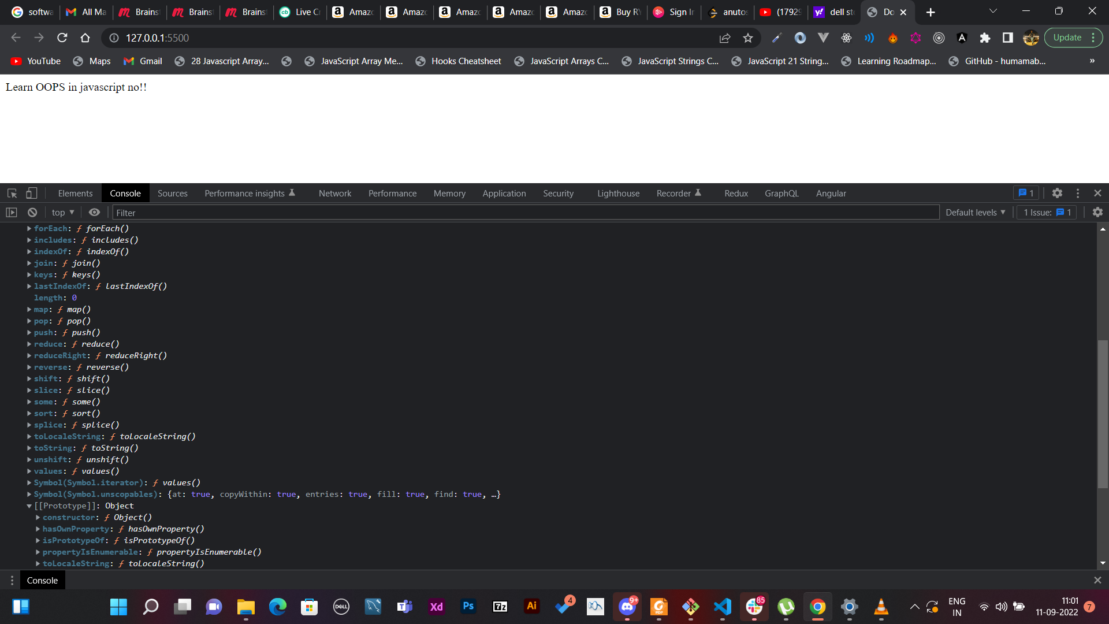
Task: Expand the push function entry
Action: (29, 332)
